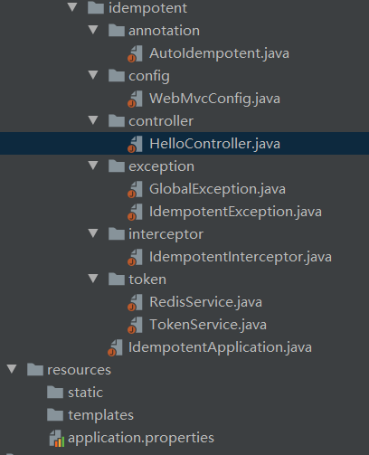
Task: Click the AutoIdempotent.java file icon
Action: pyautogui.click(x=135, y=54)
